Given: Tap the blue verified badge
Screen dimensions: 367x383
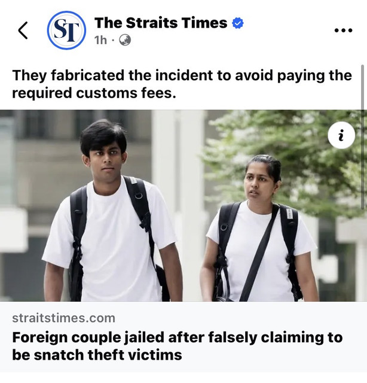Looking at the screenshot, I should 237,23.
